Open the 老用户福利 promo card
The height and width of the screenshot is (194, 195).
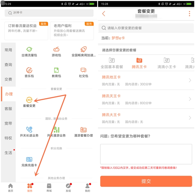pyautogui.click(x=72, y=31)
